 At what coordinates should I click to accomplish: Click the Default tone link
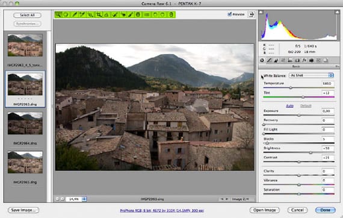point(306,106)
